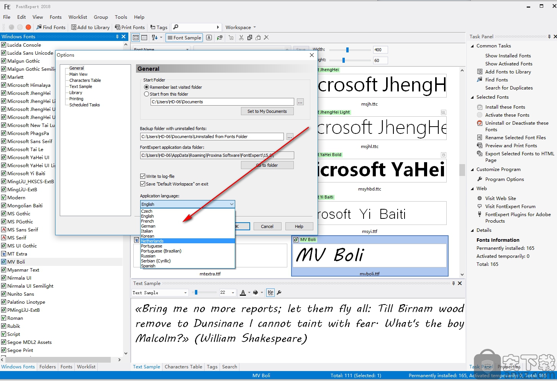The width and height of the screenshot is (557, 381).
Task: Click the red circle toolbar button
Action: coord(28,27)
